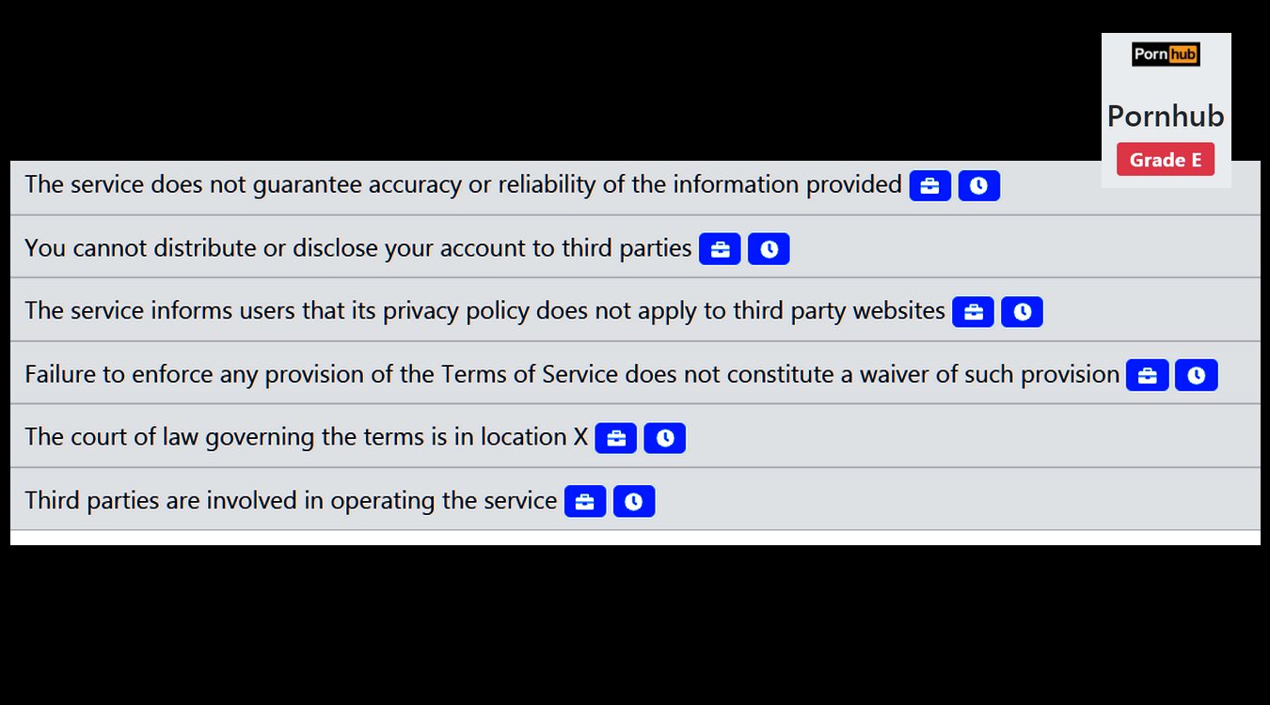1270x705 pixels.
Task: Click the Pornhub service title
Action: (1166, 116)
